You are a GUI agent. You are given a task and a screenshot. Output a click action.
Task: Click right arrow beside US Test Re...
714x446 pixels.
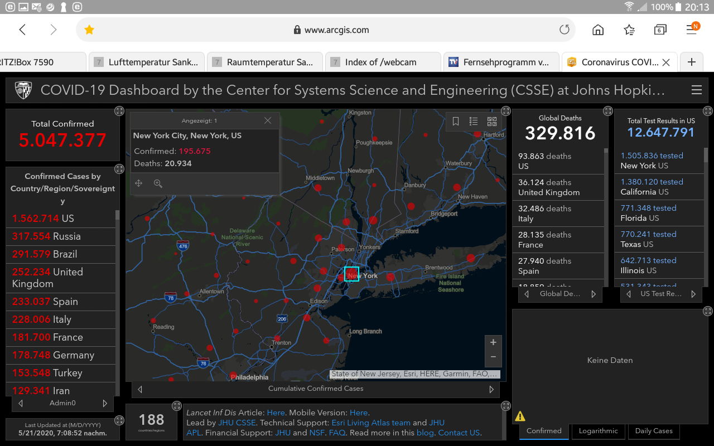(x=693, y=294)
